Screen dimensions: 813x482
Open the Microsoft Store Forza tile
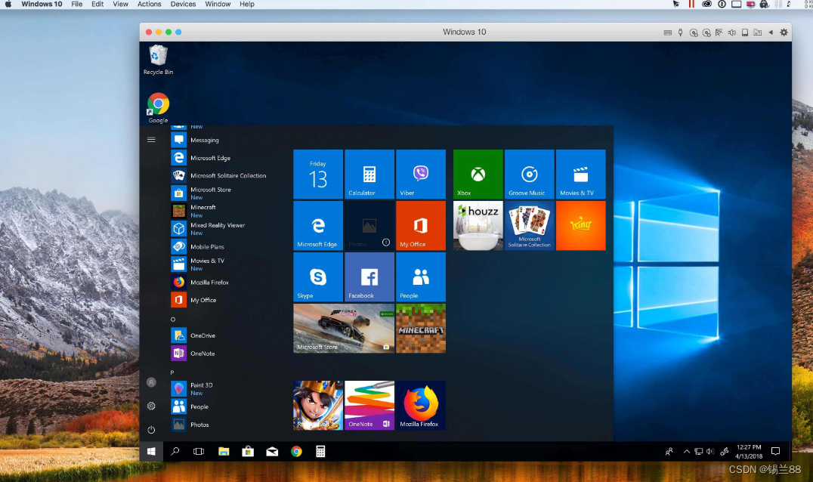click(344, 328)
